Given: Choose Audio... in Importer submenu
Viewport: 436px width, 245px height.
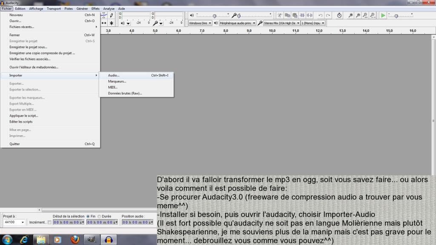Looking at the screenshot, I should 136,75.
